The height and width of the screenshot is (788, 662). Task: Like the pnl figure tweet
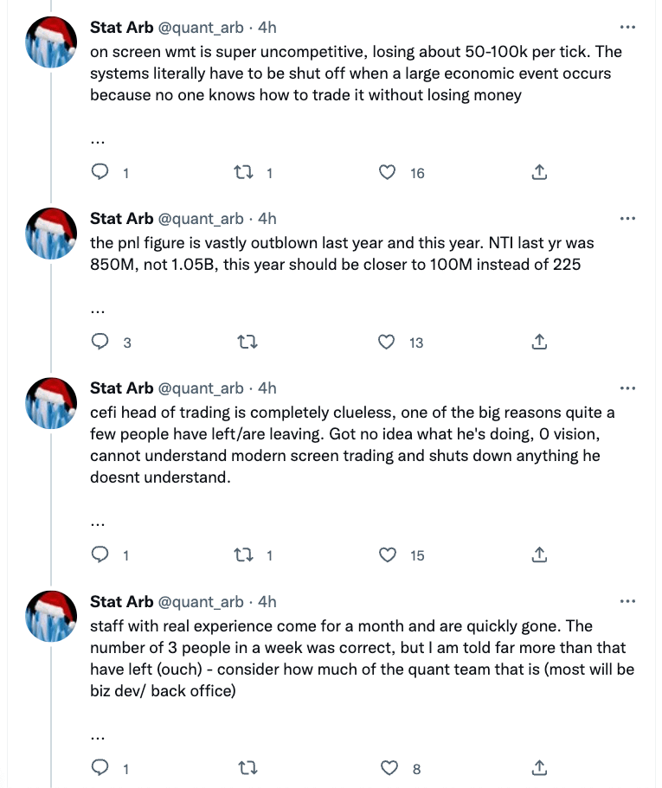coord(389,343)
